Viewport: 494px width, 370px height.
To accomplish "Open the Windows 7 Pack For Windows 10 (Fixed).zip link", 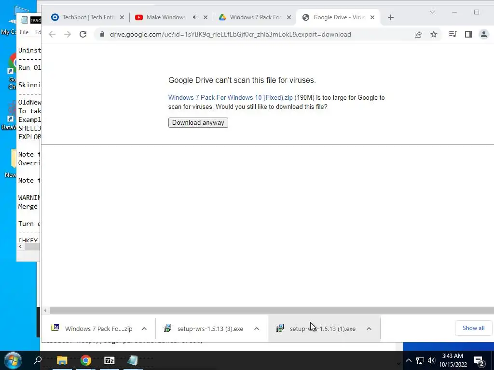I will pyautogui.click(x=230, y=97).
